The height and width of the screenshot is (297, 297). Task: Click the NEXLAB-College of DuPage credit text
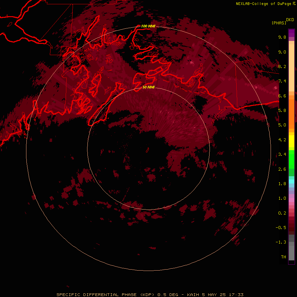(263, 4)
